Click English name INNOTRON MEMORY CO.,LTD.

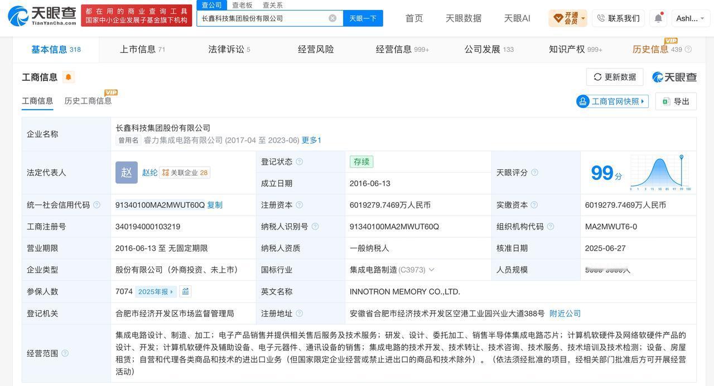tap(405, 291)
